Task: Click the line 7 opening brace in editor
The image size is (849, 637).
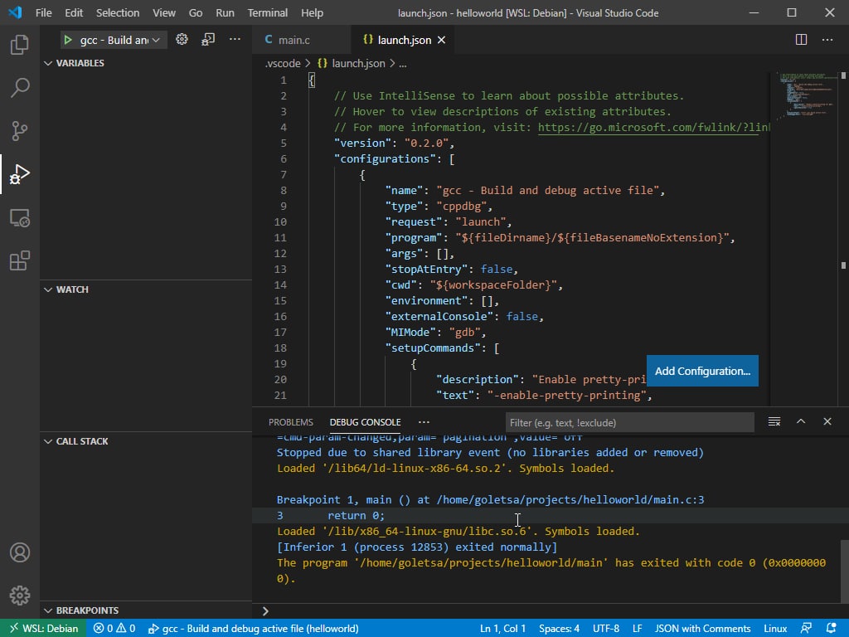Action: (362, 175)
